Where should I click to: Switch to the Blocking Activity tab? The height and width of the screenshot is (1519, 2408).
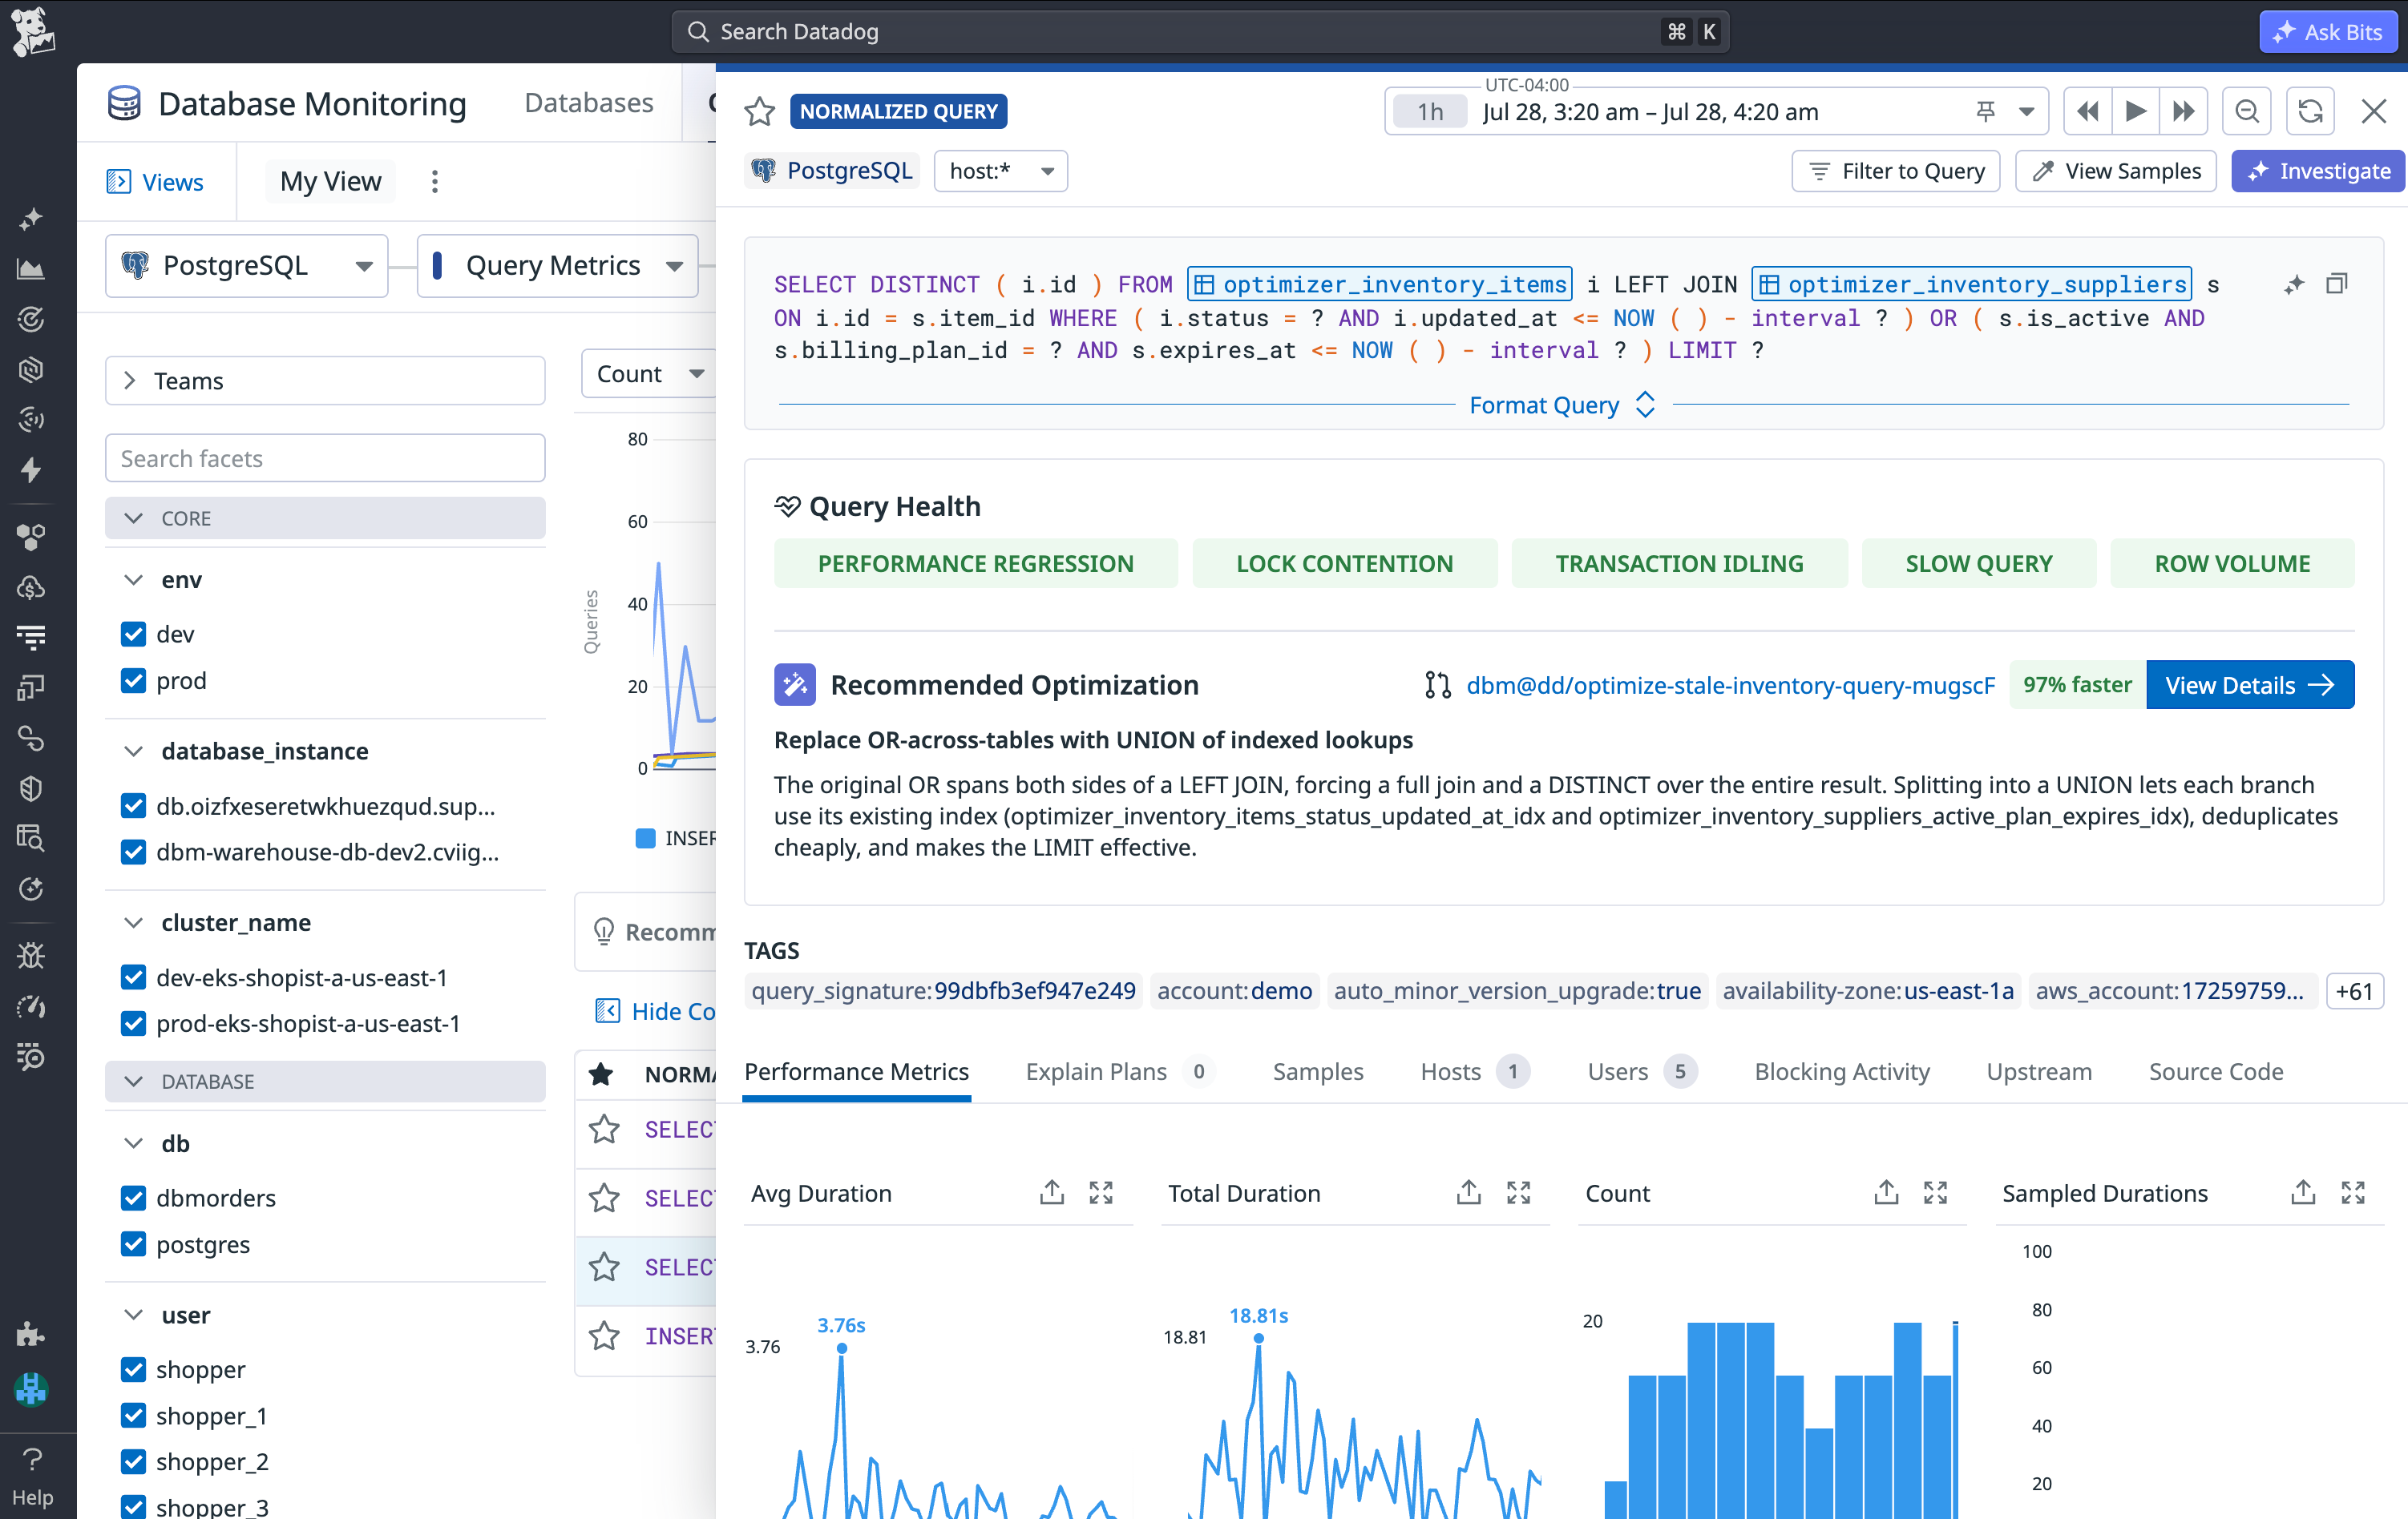(1842, 1071)
